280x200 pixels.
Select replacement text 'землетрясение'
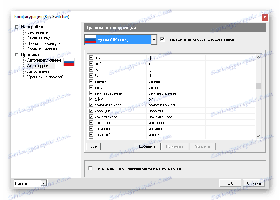coord(162,93)
